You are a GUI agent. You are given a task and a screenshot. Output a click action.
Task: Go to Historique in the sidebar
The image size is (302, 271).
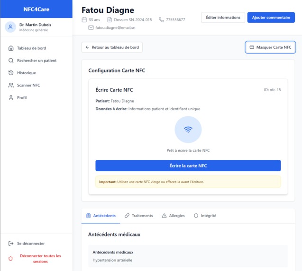point(36,73)
